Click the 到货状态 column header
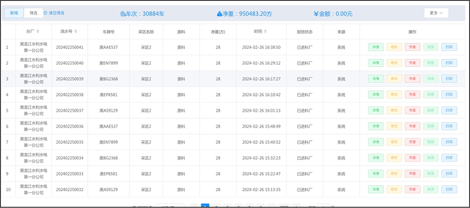470x208 pixels. click(x=305, y=32)
